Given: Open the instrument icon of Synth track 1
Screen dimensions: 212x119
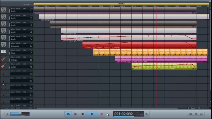Looking at the screenshot, I should click(3, 10).
